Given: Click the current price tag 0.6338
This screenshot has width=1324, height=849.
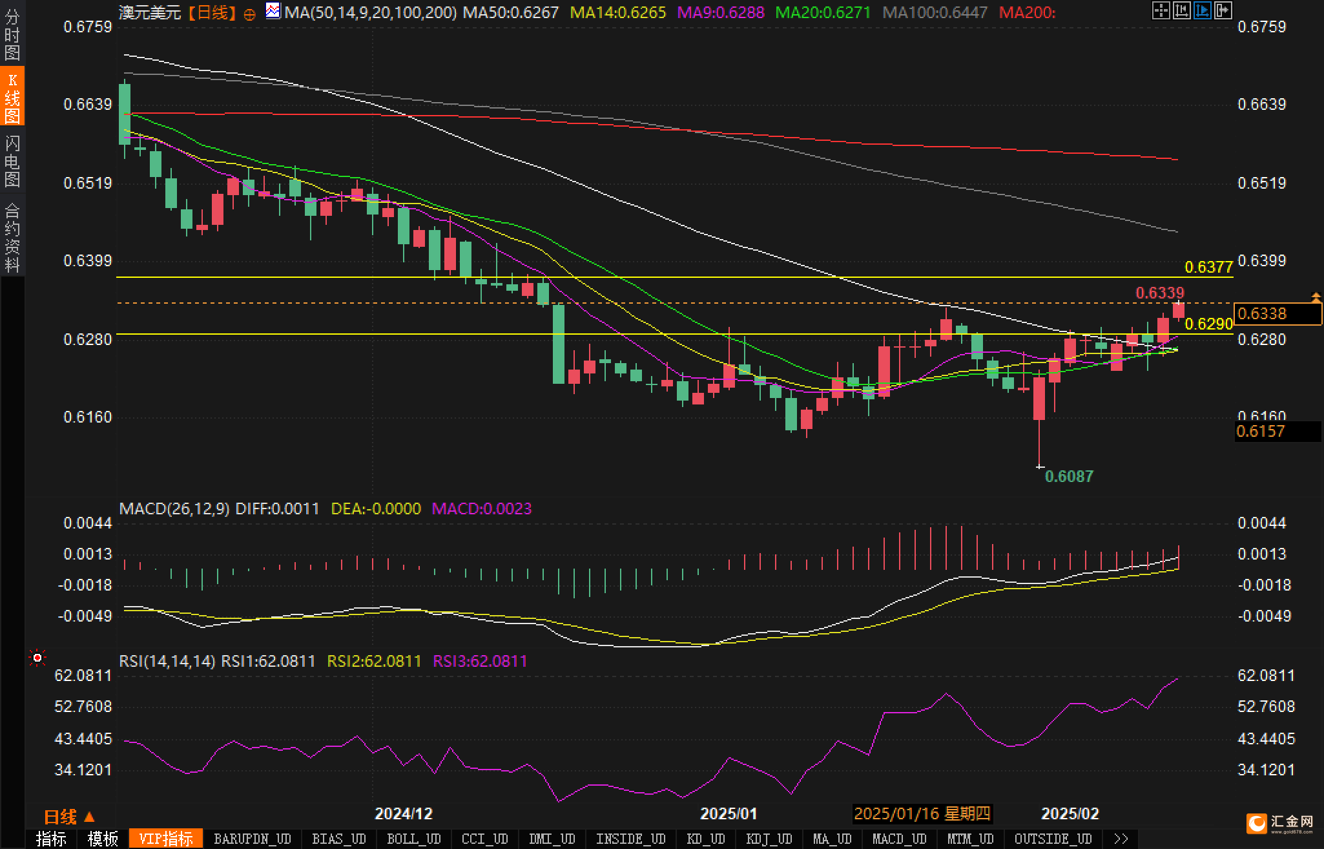Looking at the screenshot, I should (x=1277, y=314).
